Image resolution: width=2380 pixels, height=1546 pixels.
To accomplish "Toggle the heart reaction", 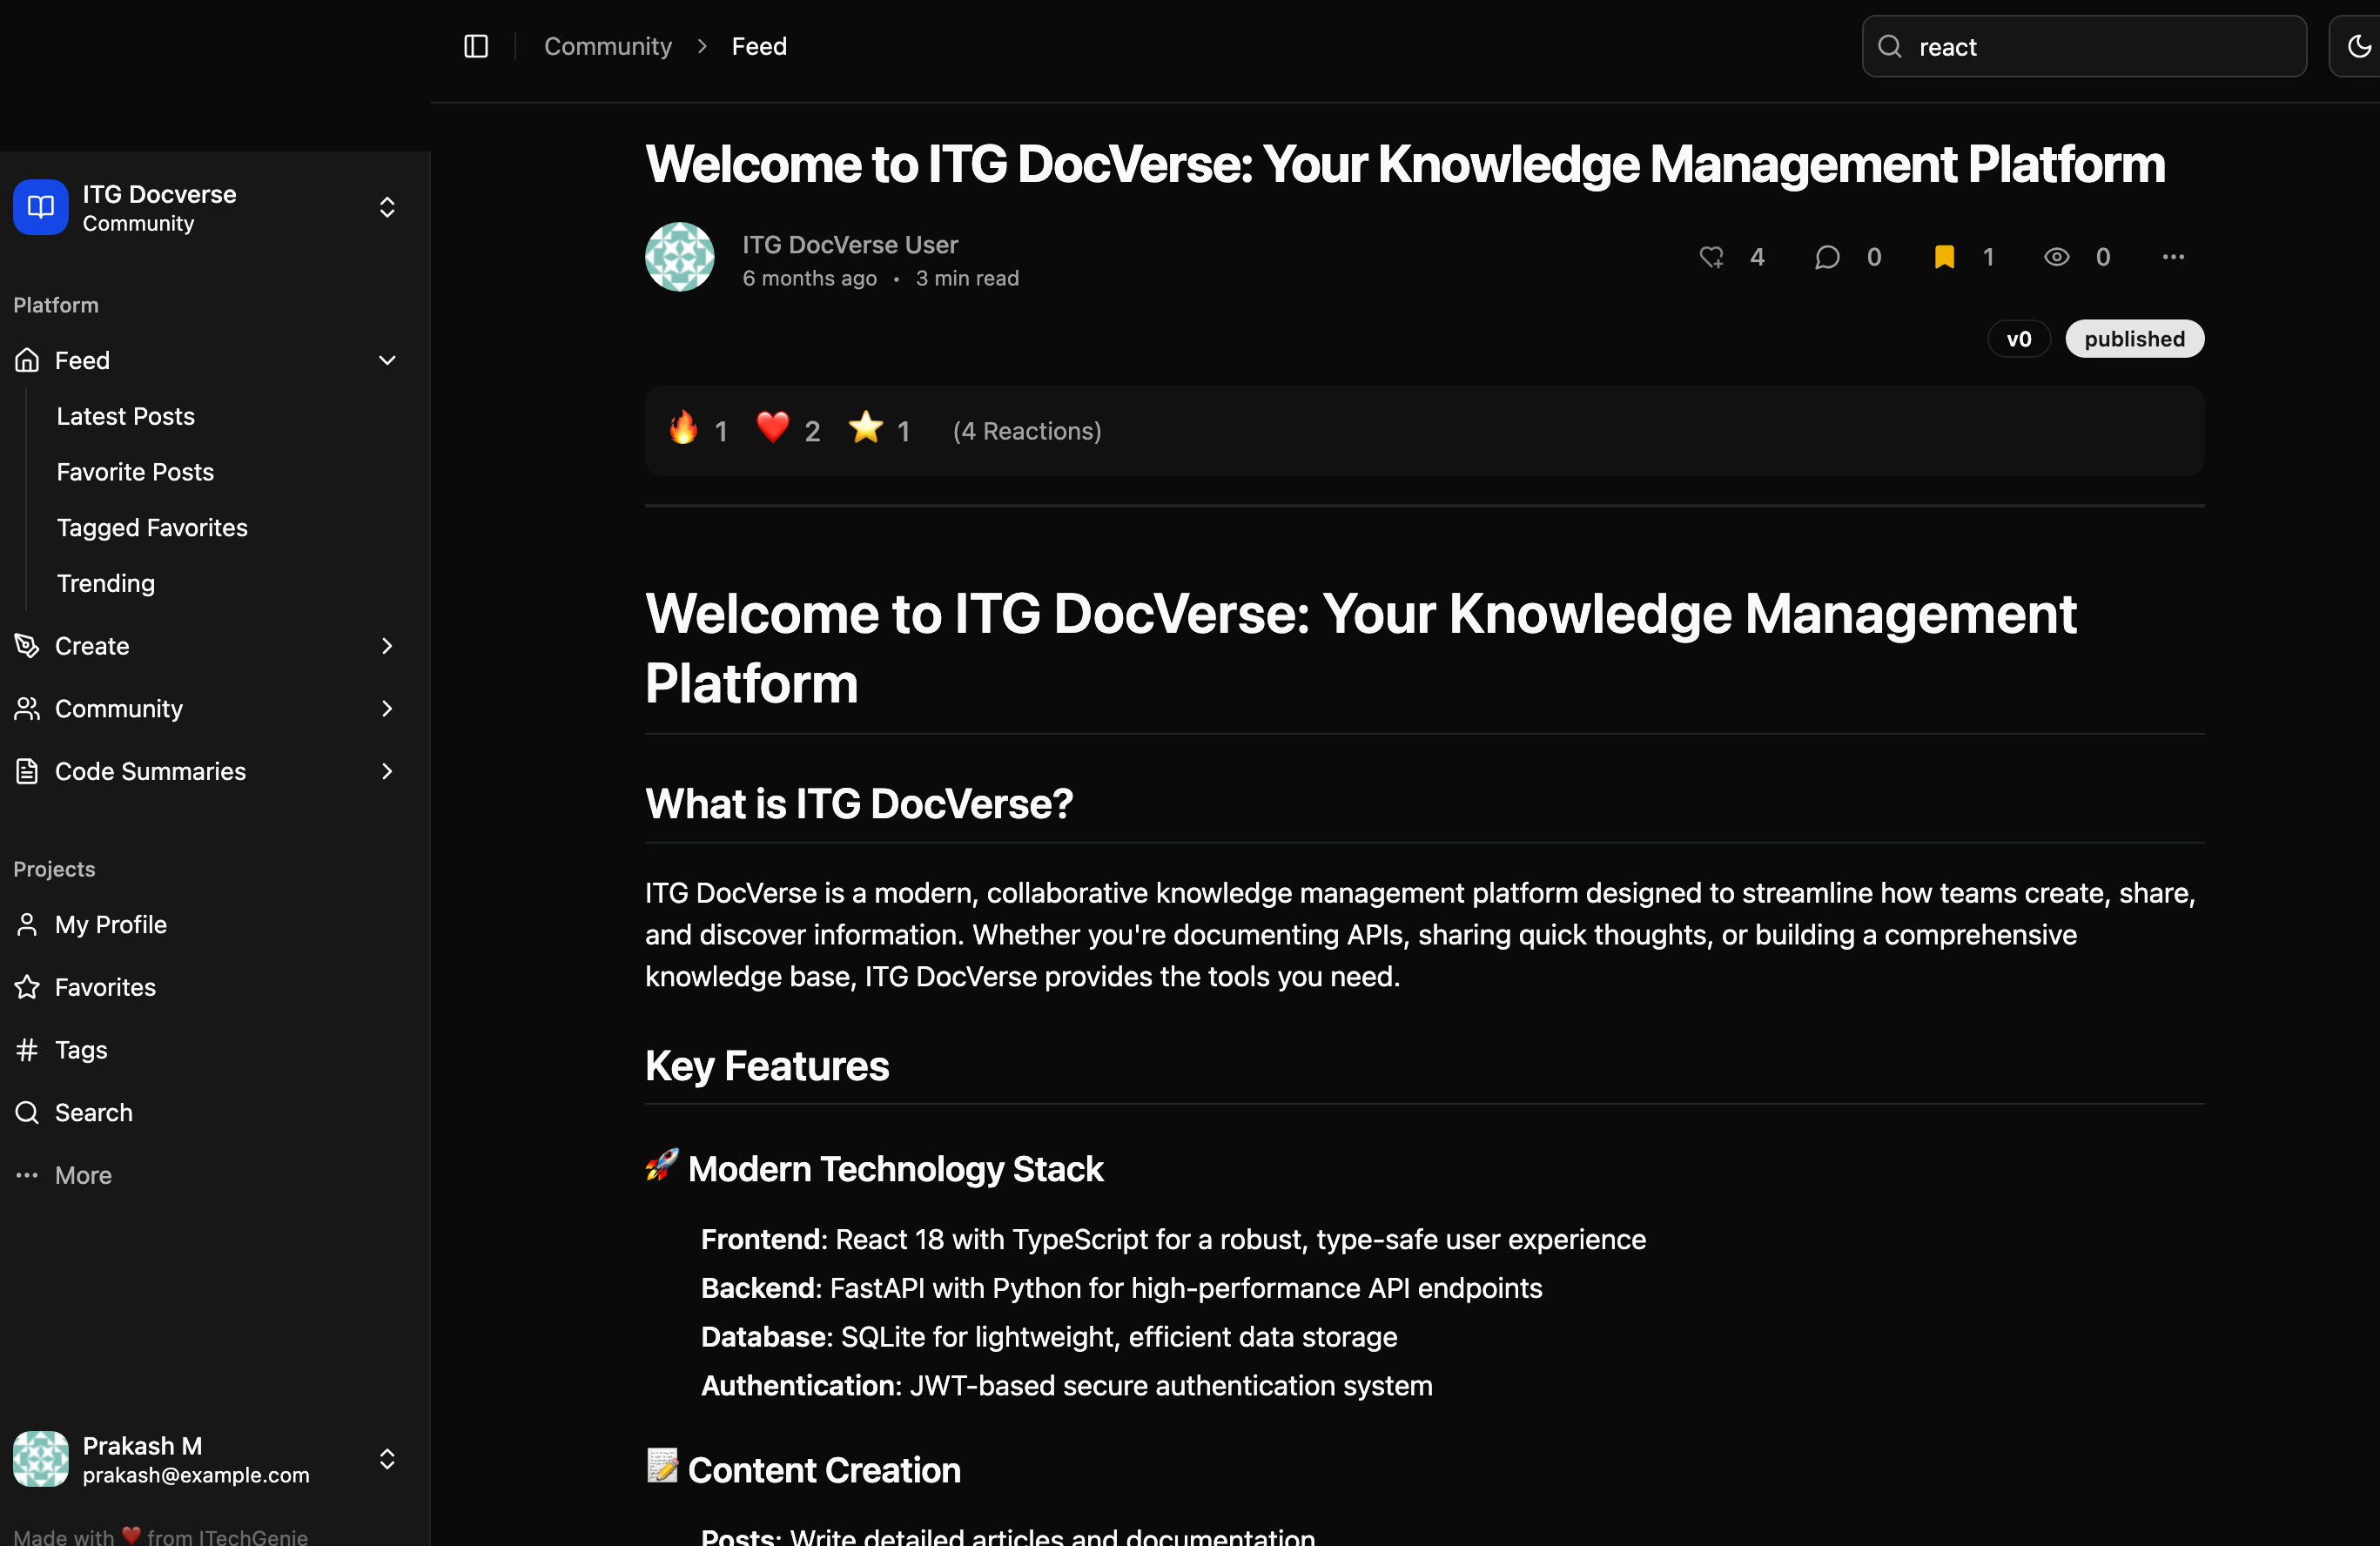I will (x=773, y=429).
